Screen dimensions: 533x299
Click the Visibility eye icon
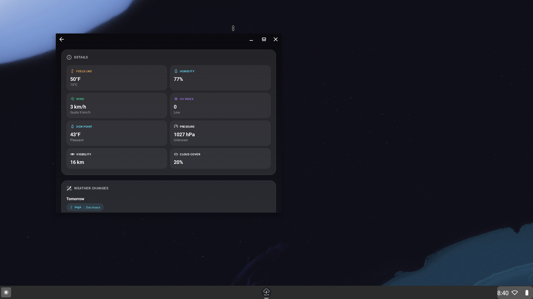(72, 154)
